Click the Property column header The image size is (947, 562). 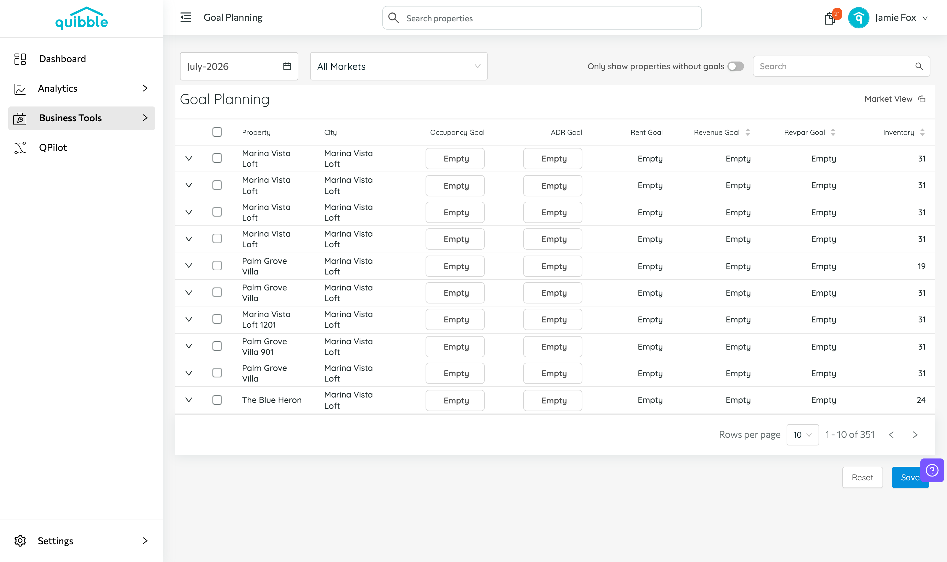(x=256, y=132)
